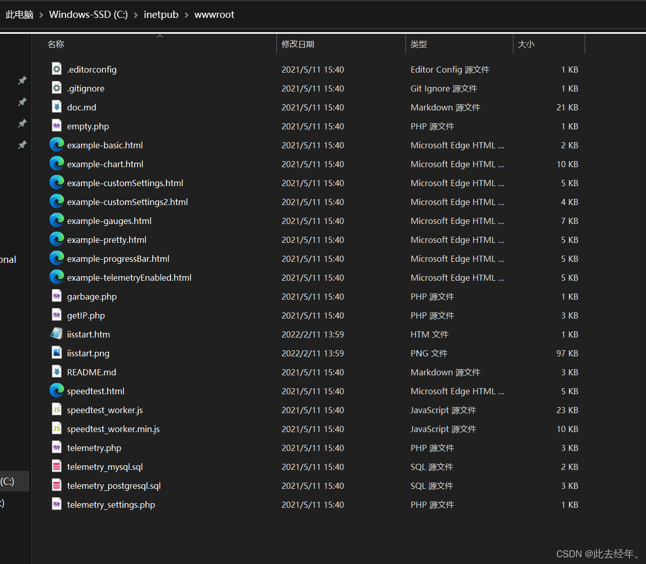Select the file name iisstart.htm
This screenshot has width=646, height=564.
pyautogui.click(x=89, y=334)
